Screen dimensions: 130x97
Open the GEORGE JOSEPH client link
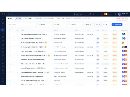pyautogui.click(x=63, y=55)
